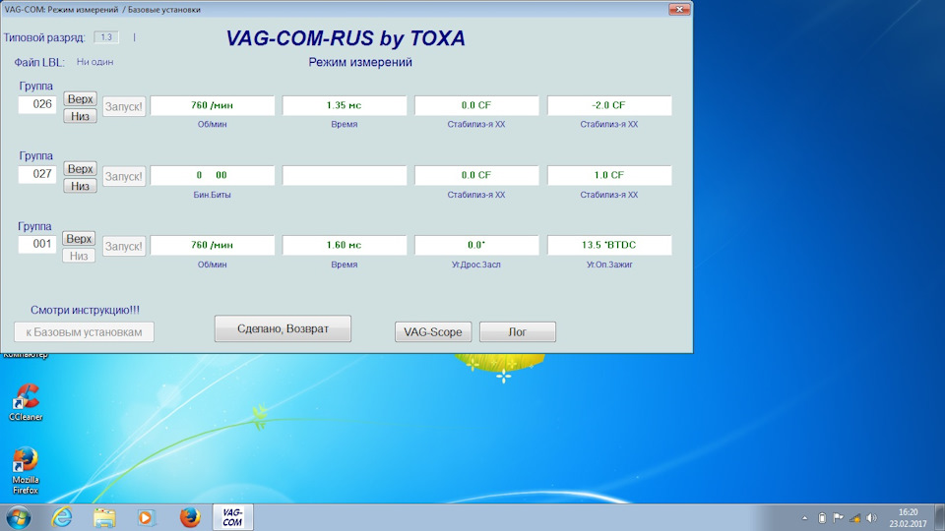The image size is (945, 531).
Task: Click Низ button for group 027
Action: (80, 186)
